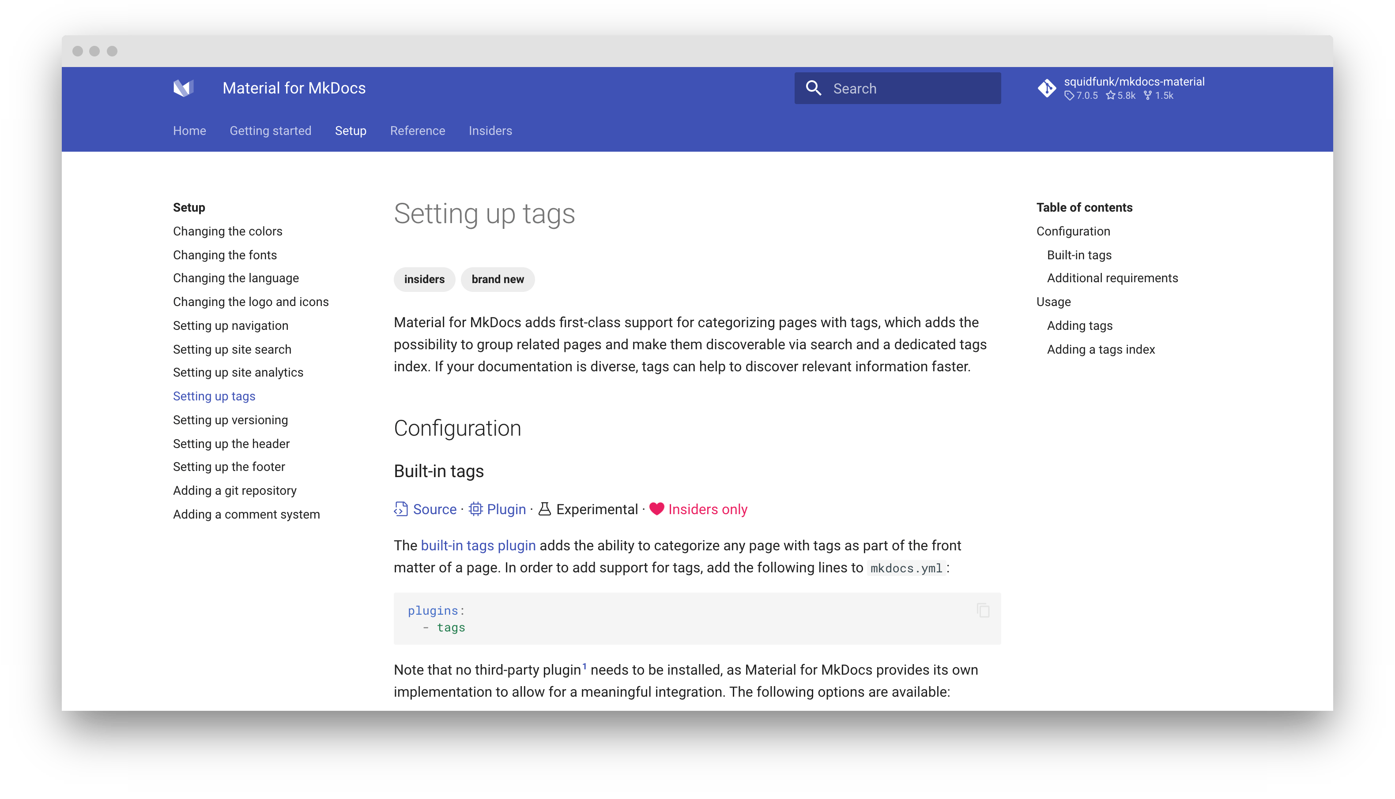The height and width of the screenshot is (799, 1395).
Task: Follow footnote 1 after third-party plugin
Action: (584, 667)
